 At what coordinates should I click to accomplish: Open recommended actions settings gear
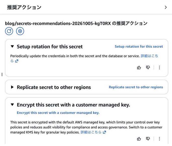click(20, 31)
